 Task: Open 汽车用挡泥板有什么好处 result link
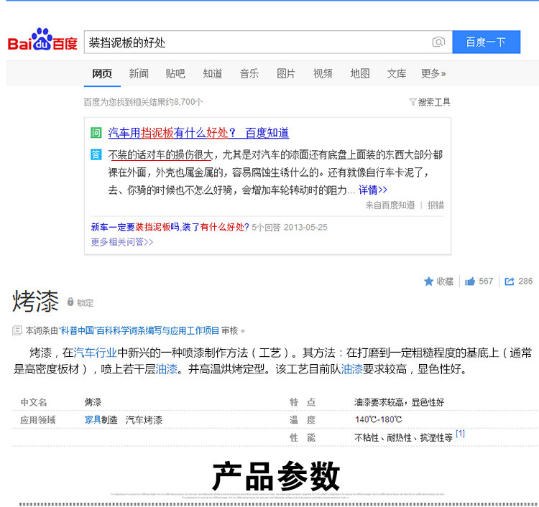tap(198, 133)
